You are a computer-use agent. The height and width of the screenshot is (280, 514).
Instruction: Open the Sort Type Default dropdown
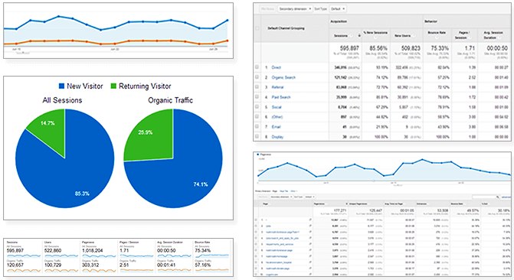coord(338,9)
